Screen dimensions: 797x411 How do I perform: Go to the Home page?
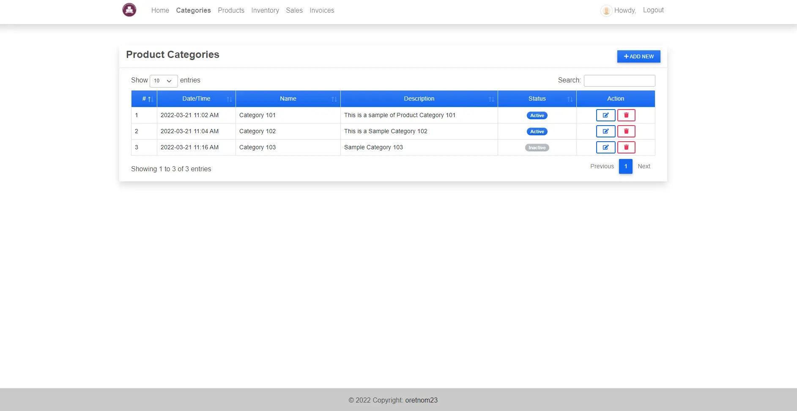[160, 11]
